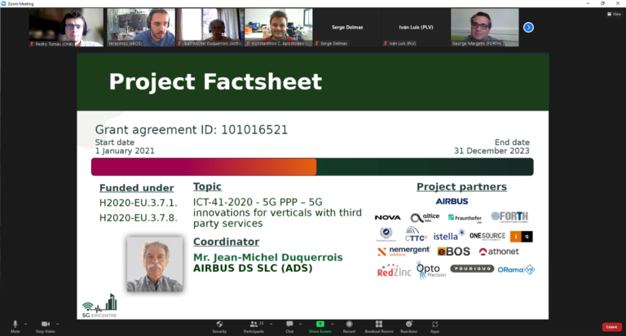Image resolution: width=626 pixels, height=336 pixels.
Task: Click the athonet logo
Action: coord(499,251)
